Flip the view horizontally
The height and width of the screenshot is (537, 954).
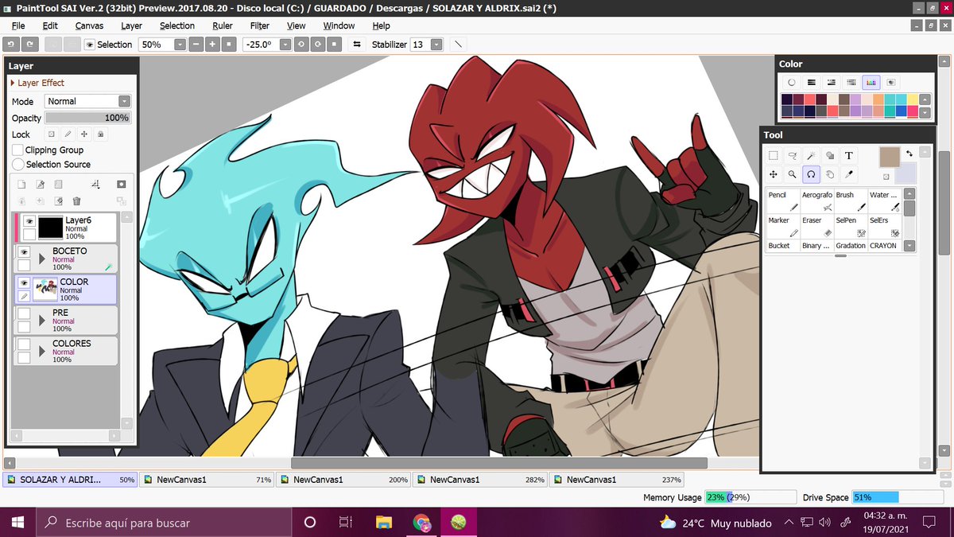(x=357, y=45)
